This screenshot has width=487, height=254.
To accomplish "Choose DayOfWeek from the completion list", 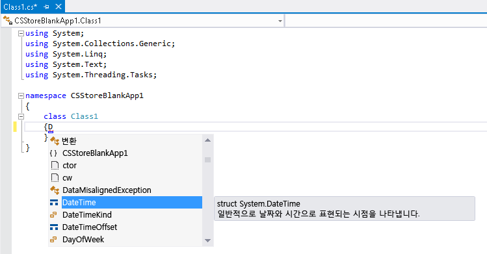I will [125, 240].
